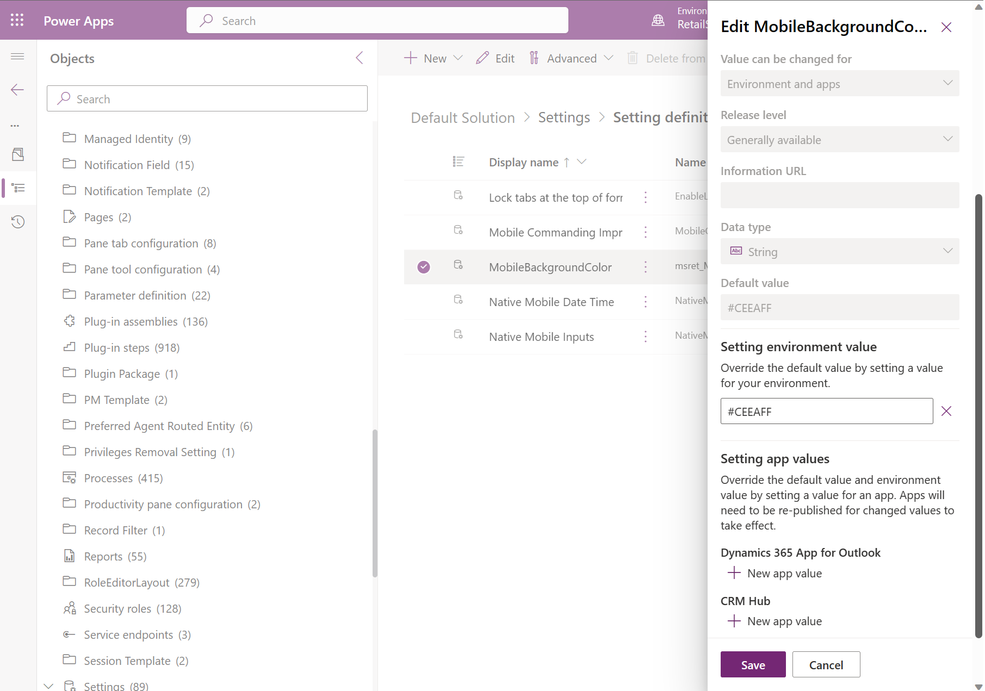This screenshot has width=985, height=691.
Task: Open more actions for Native Mobile Inputs
Action: (x=646, y=337)
